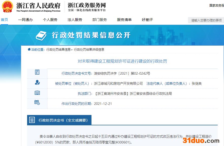Click the 国家政务服务 link at top right
224x146 pixels.
pos(216,5)
